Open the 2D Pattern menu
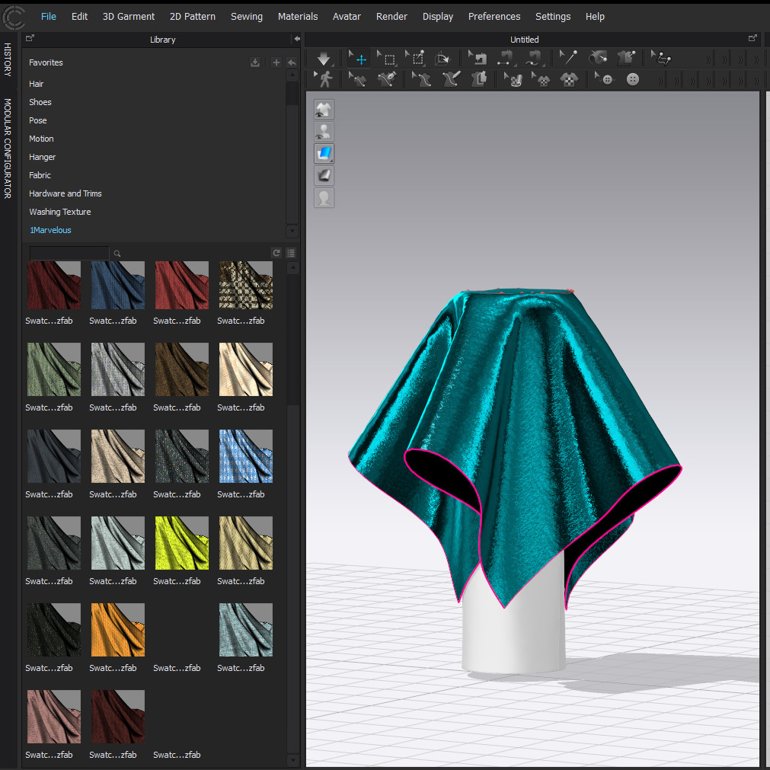Screen dimensions: 770x770 [193, 16]
